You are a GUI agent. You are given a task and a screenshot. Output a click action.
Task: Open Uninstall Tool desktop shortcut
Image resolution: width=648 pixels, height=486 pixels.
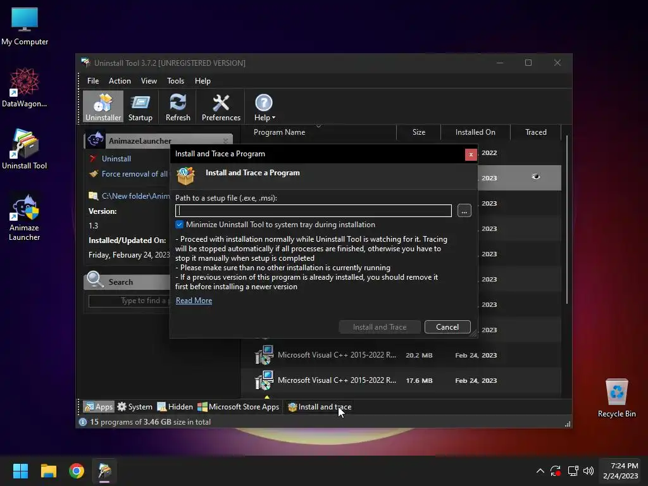click(x=25, y=149)
